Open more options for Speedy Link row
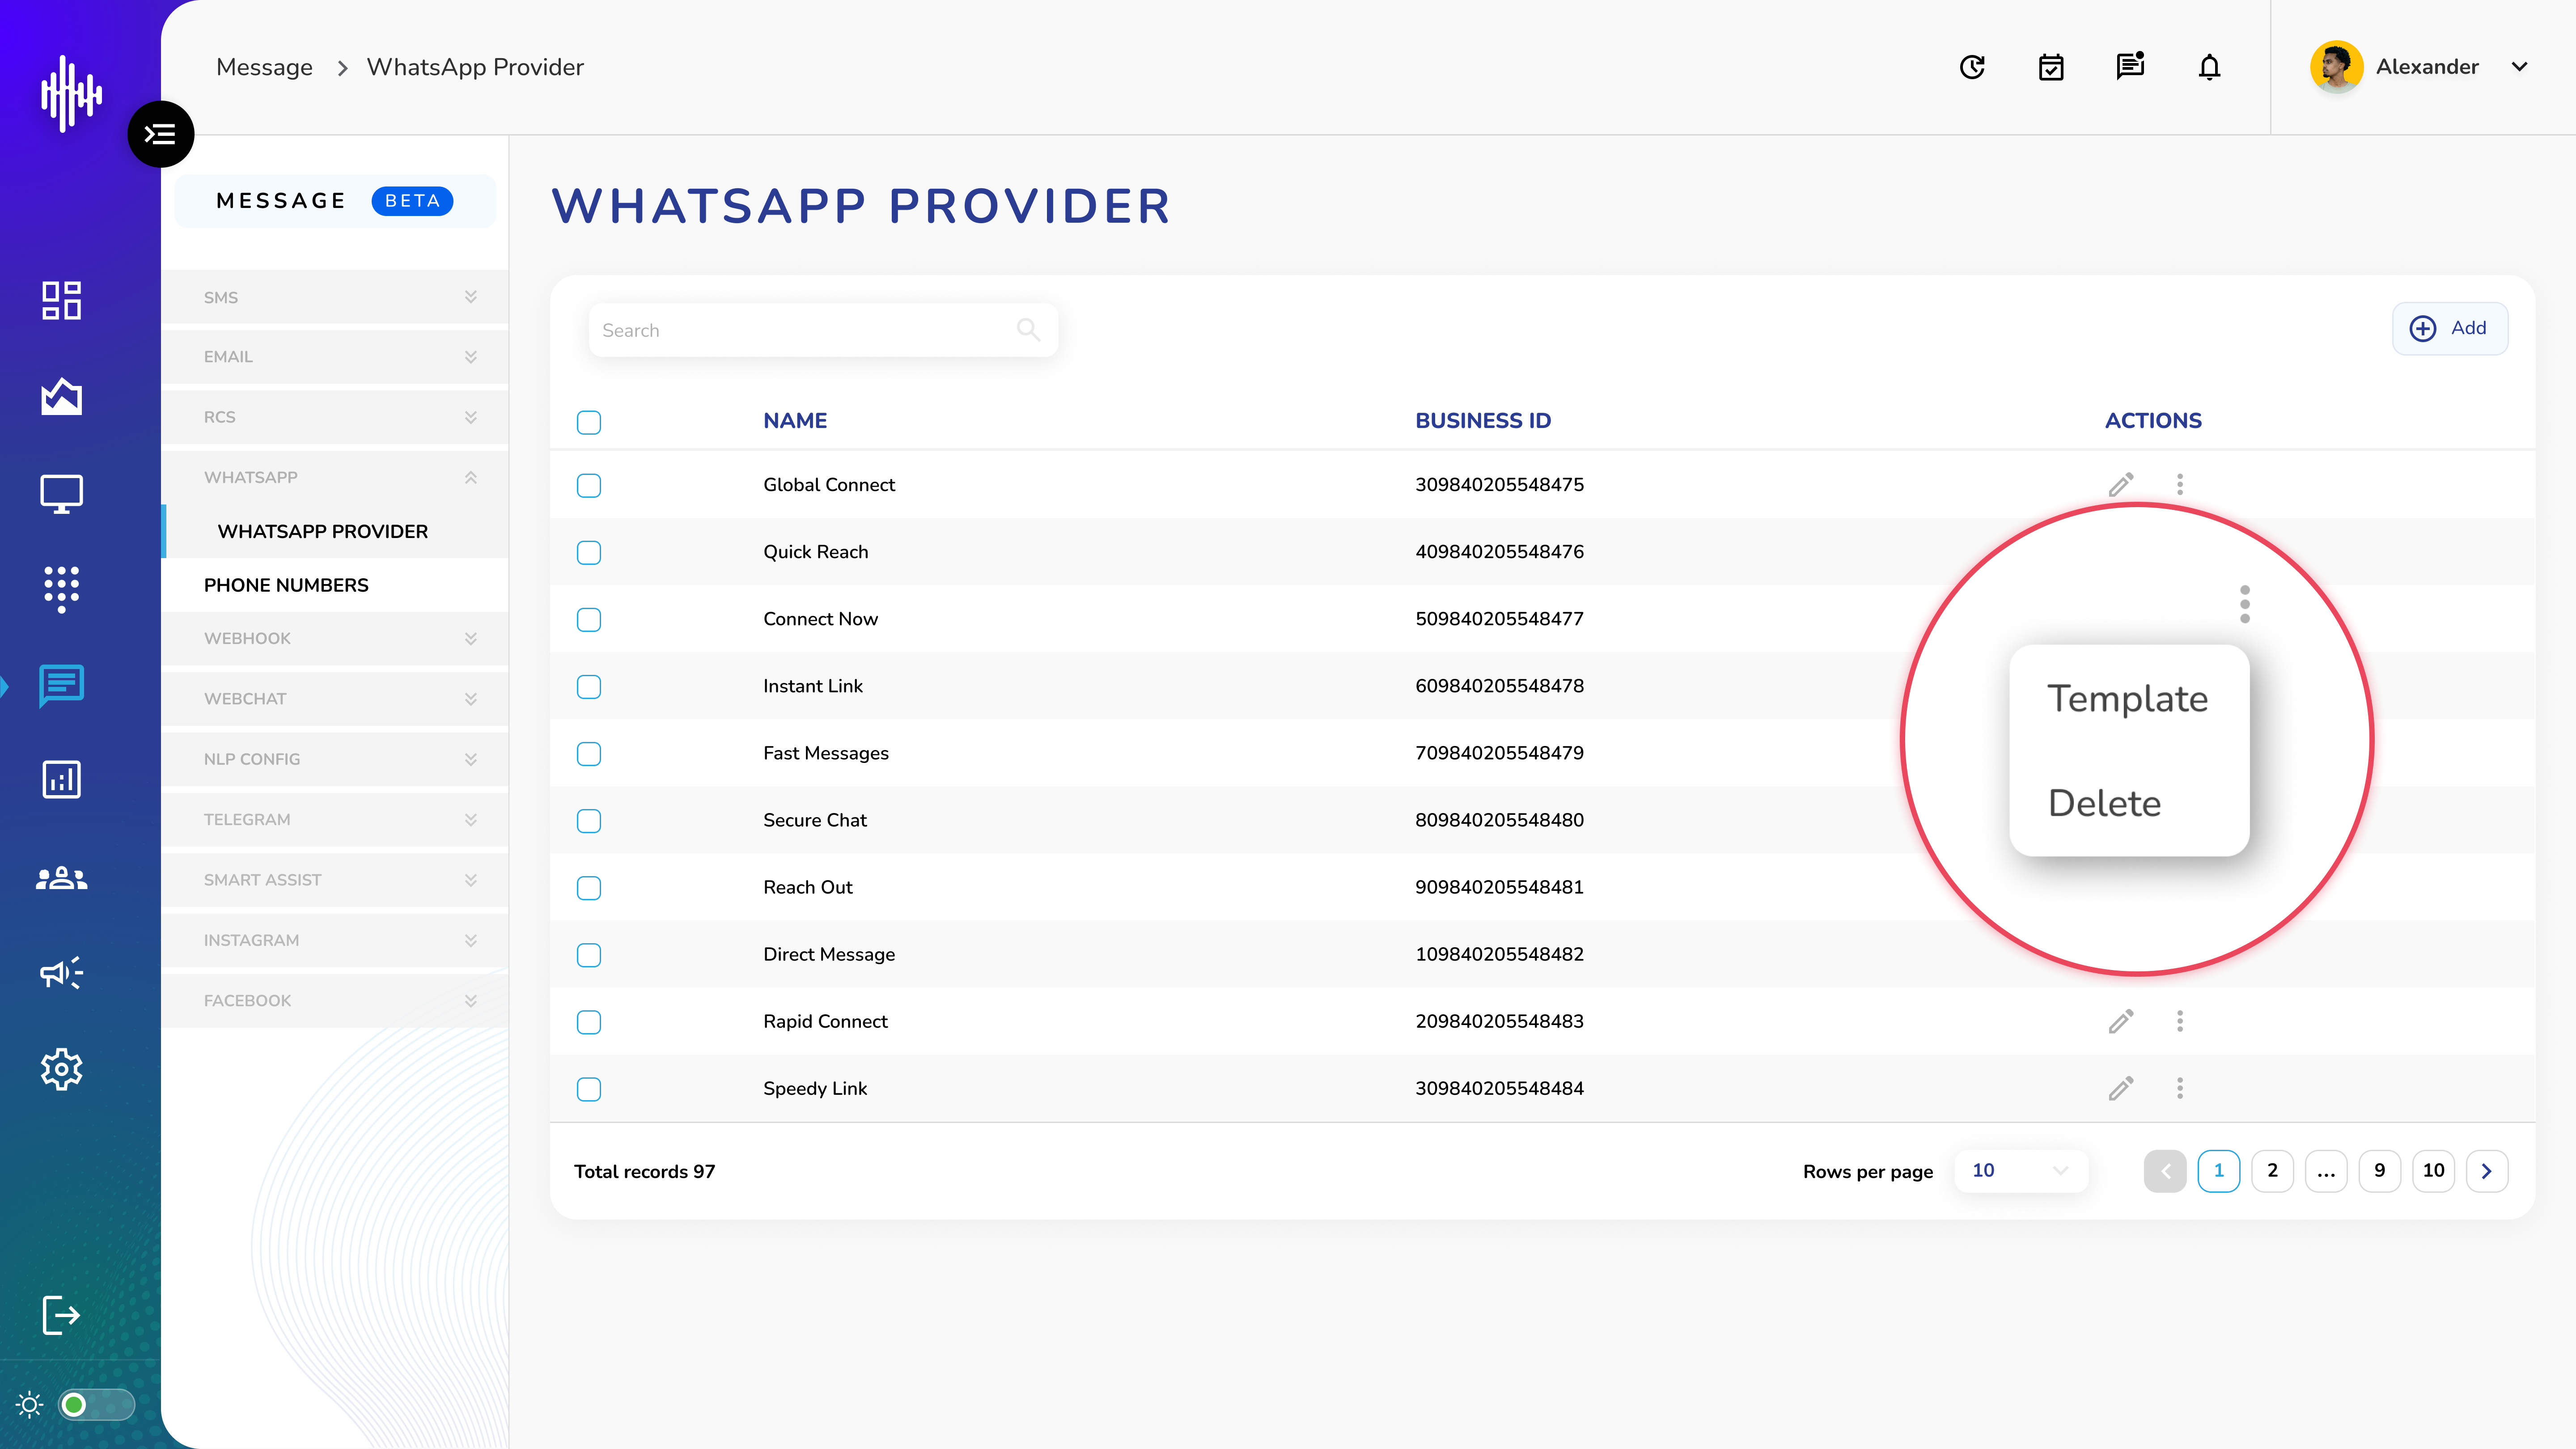2576x1449 pixels. tap(2180, 1088)
